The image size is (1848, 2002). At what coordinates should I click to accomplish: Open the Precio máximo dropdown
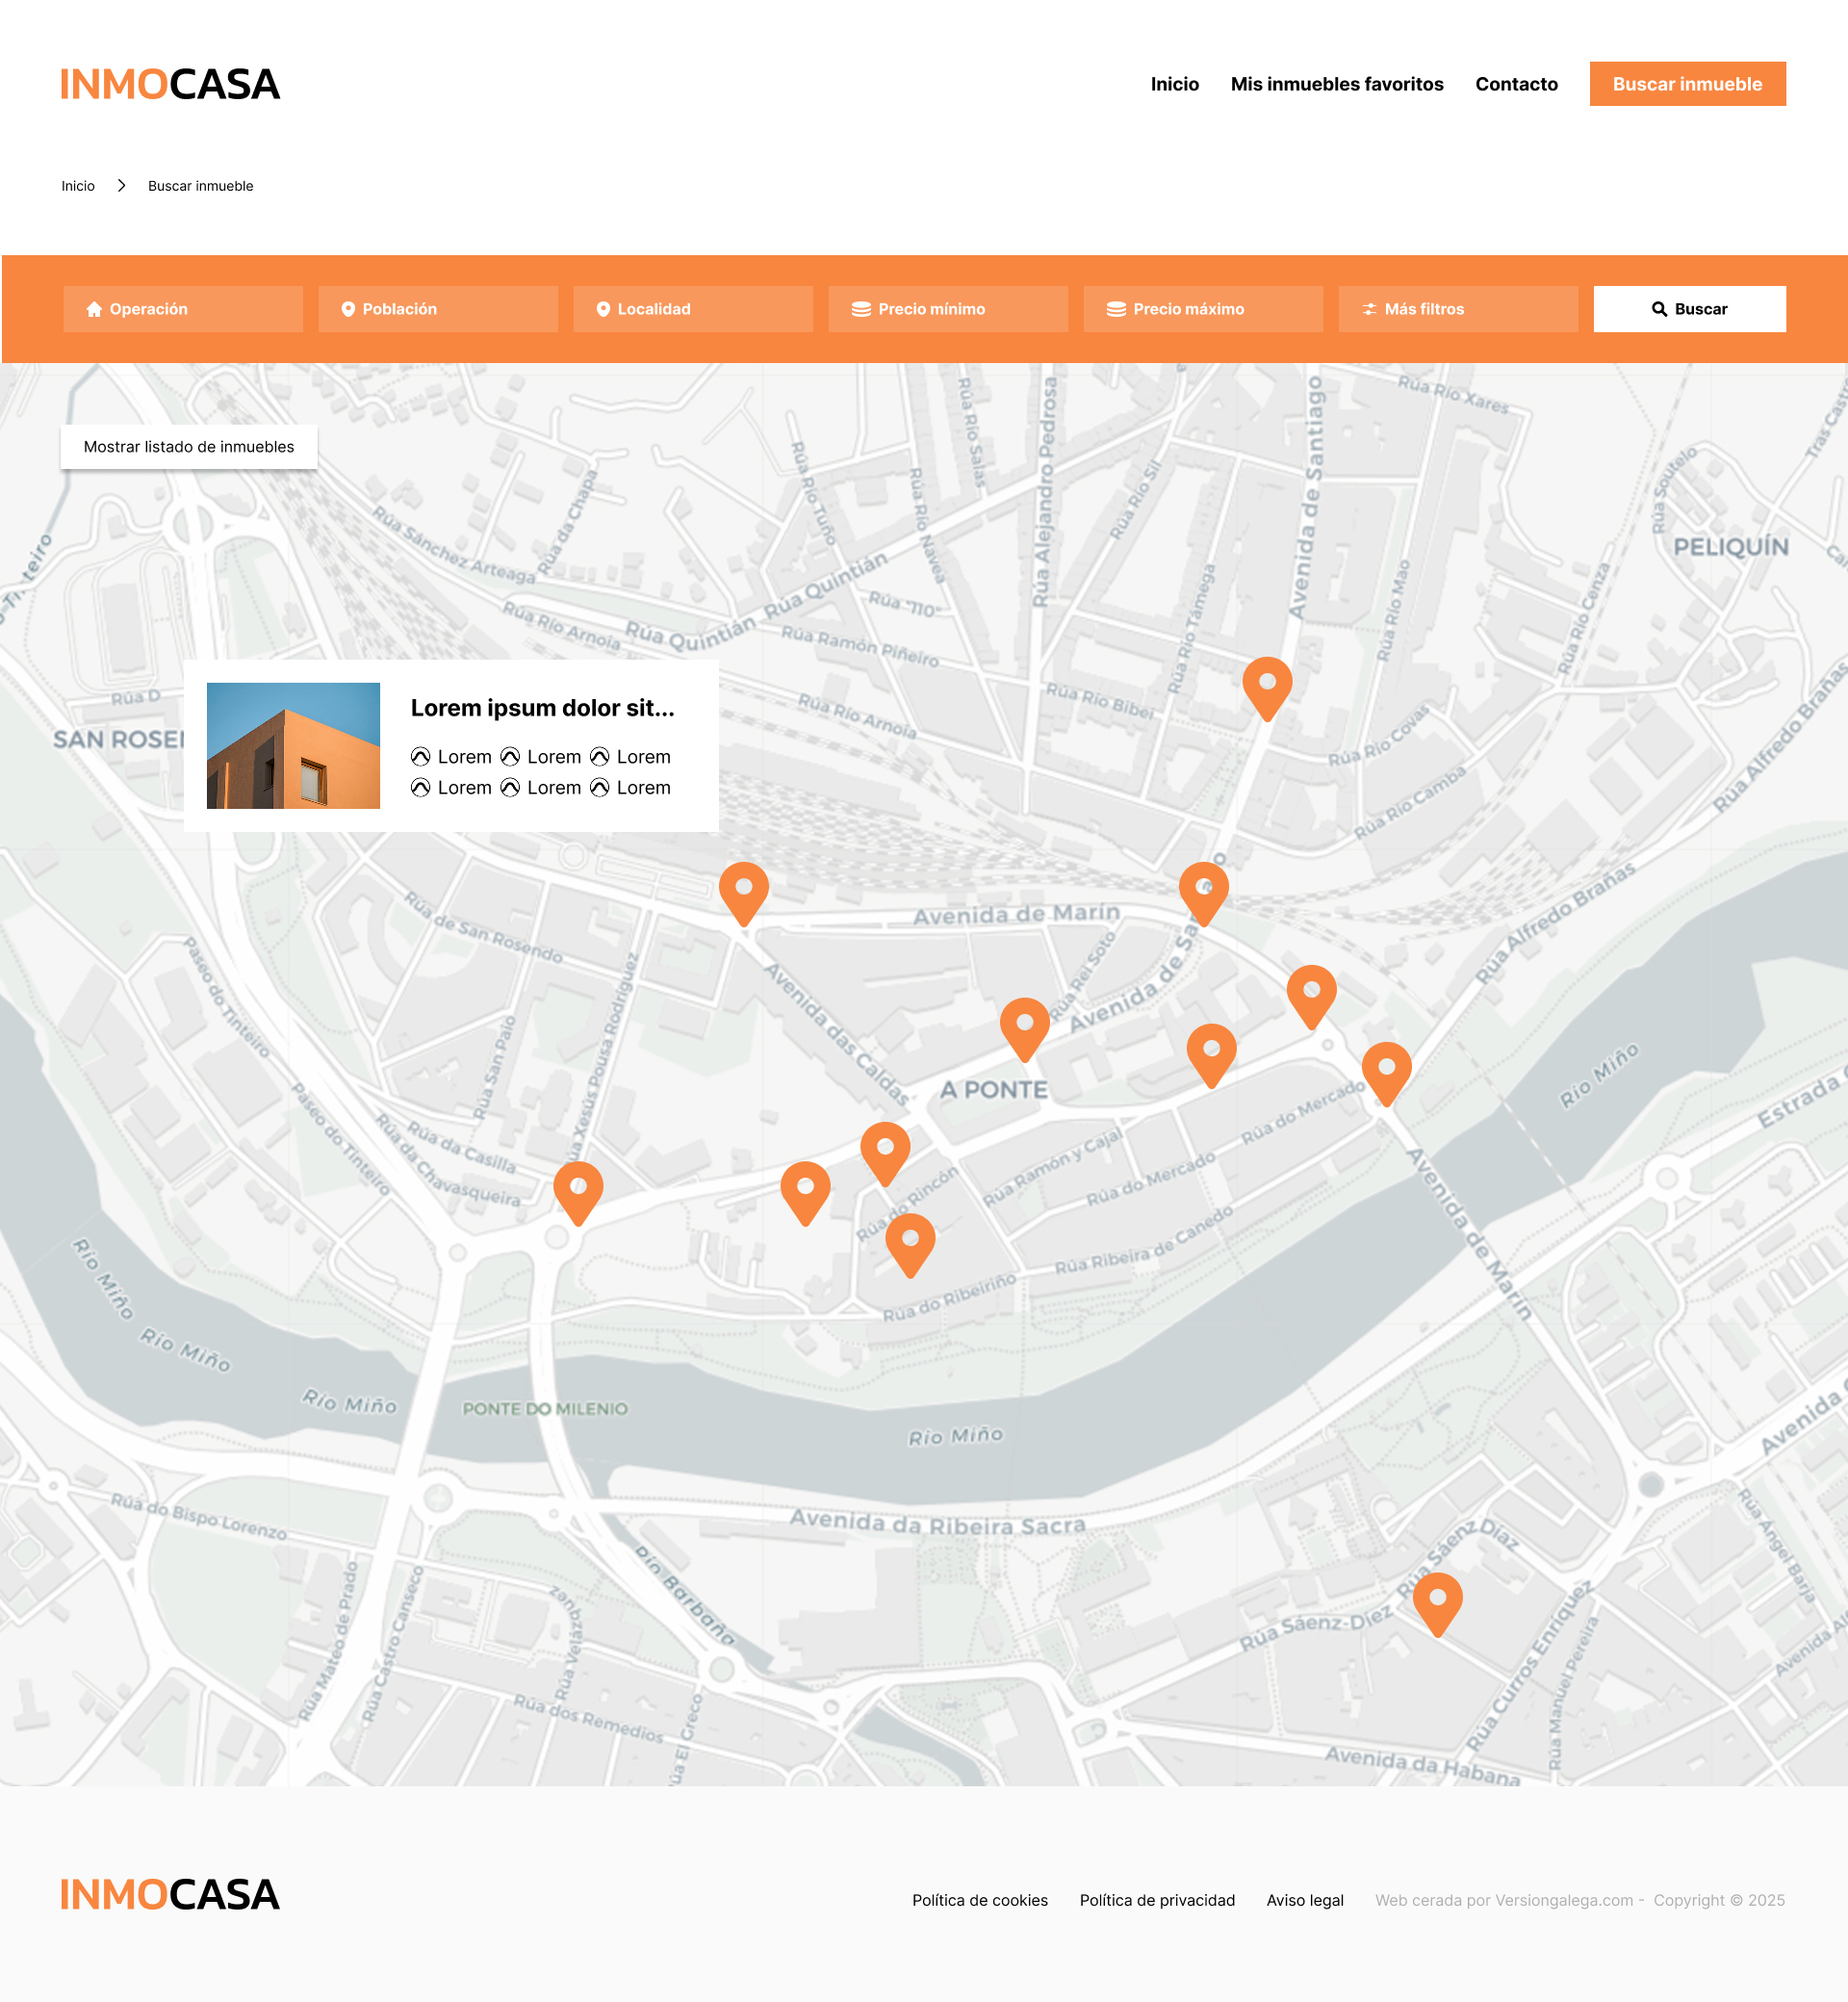point(1203,309)
